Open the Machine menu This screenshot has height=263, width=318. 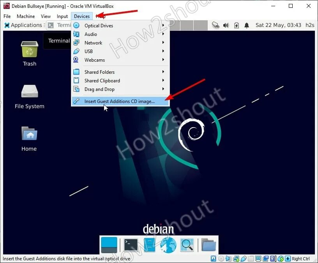(x=26, y=16)
